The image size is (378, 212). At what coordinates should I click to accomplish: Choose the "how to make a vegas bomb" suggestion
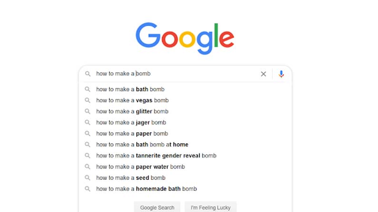(185, 101)
